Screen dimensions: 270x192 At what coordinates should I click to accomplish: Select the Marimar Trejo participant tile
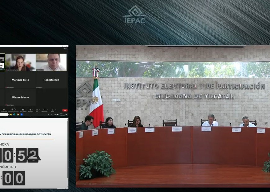20,80
